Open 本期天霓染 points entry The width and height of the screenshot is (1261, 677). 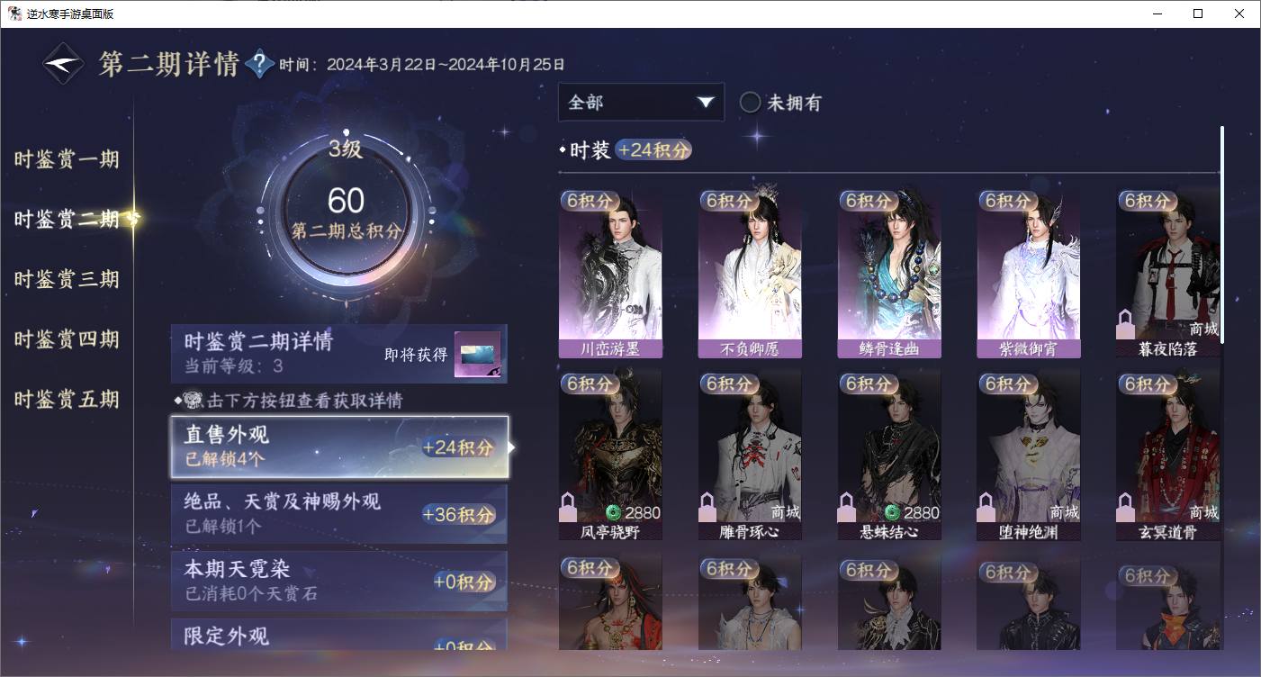339,581
